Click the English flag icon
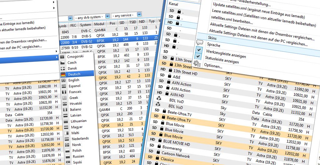Viewport: 320px width, 165px height. coord(63,80)
